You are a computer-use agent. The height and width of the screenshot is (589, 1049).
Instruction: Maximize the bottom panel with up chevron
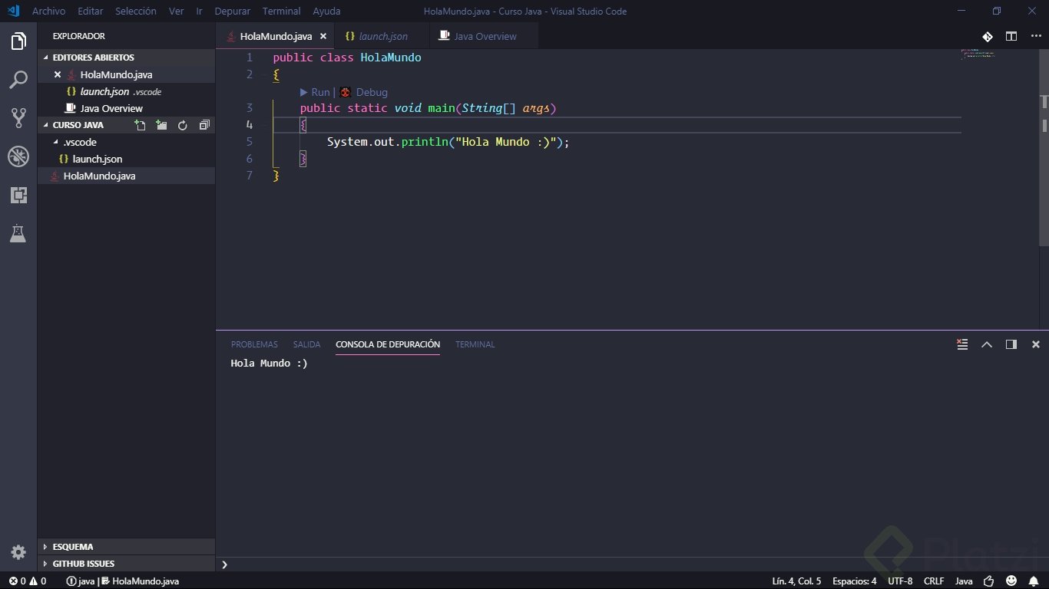tap(987, 344)
